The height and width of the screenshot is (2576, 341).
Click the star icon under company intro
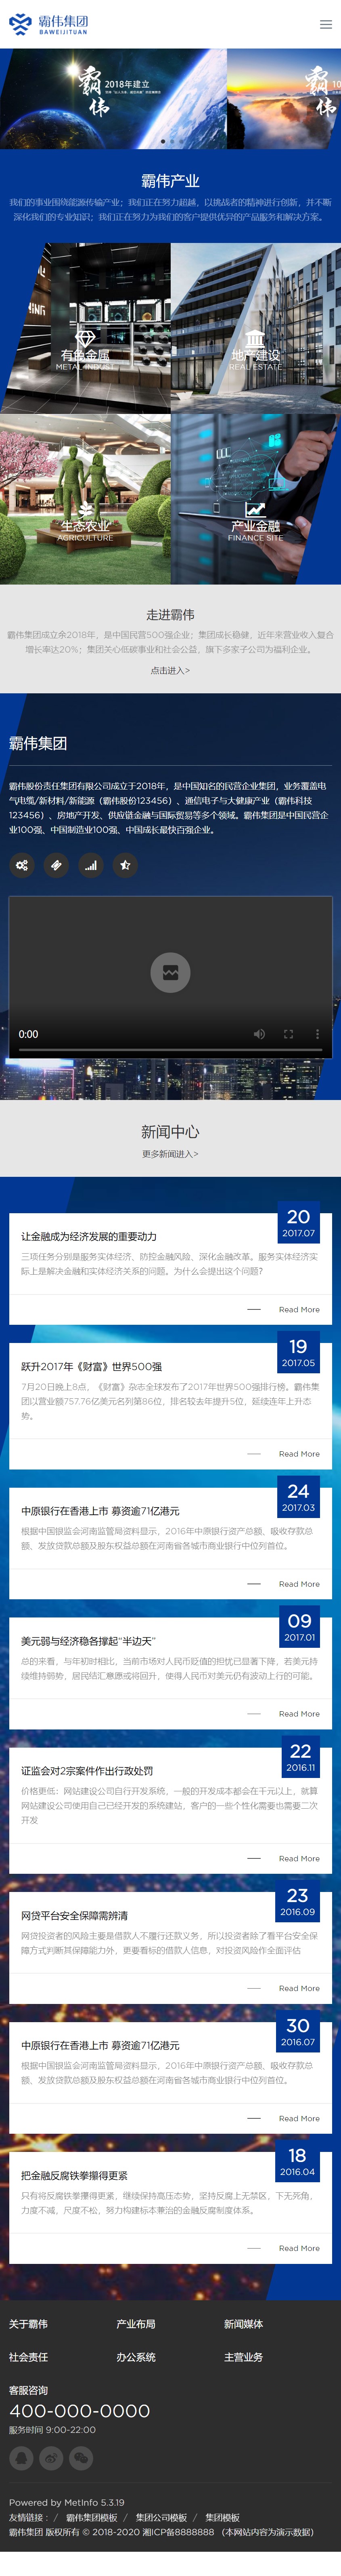click(125, 865)
